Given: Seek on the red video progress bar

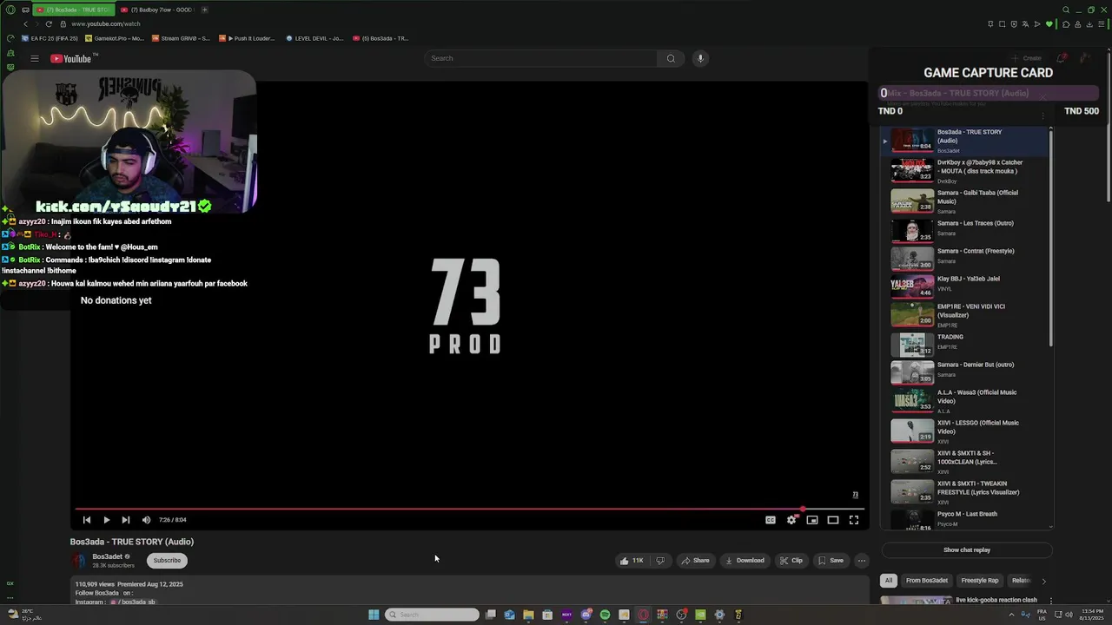Looking at the screenshot, I should [x=469, y=509].
